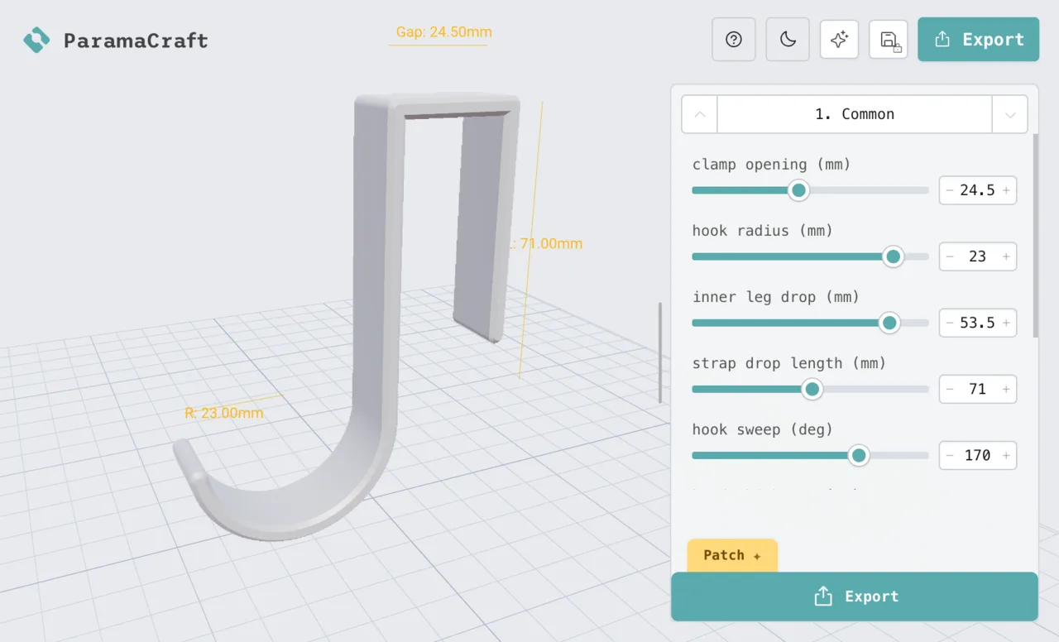The image size is (1059, 642).
Task: Click the yellow Patch button
Action: click(x=732, y=555)
